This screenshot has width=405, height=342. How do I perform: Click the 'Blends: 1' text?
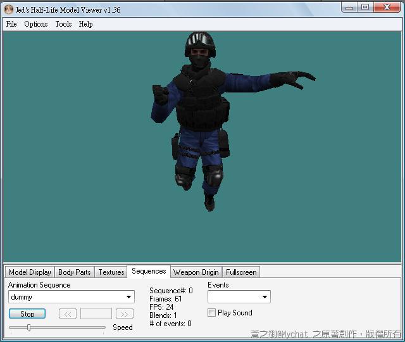[x=163, y=315]
